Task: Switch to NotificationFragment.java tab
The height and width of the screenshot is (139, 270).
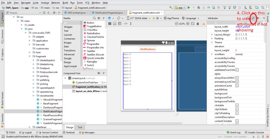Action: (109, 13)
